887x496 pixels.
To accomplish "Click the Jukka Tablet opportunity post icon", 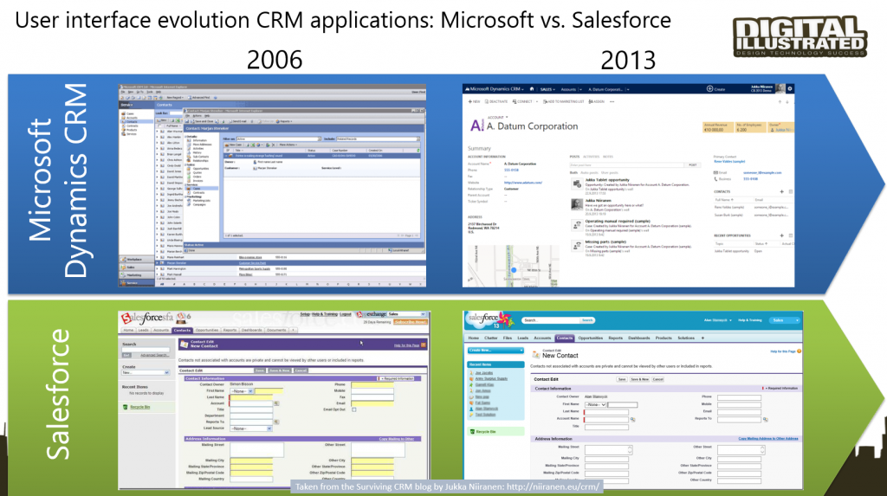I will 576,184.
